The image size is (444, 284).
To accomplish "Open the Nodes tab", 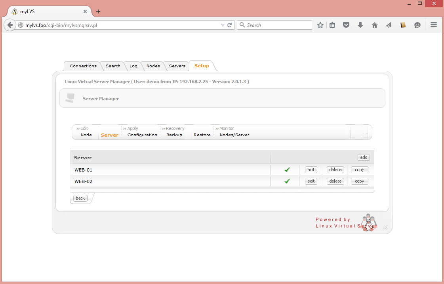I will point(153,66).
